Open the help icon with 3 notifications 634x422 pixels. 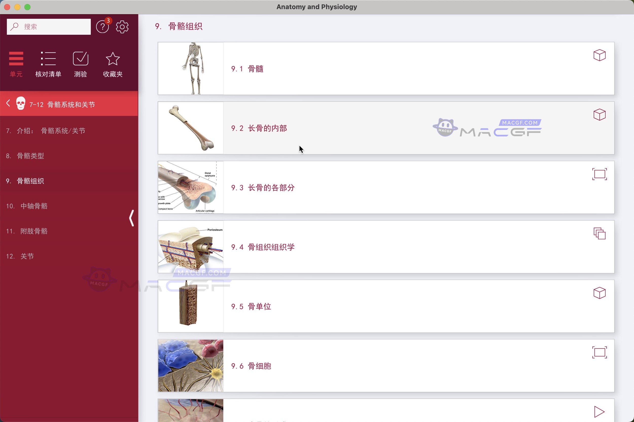tap(102, 26)
